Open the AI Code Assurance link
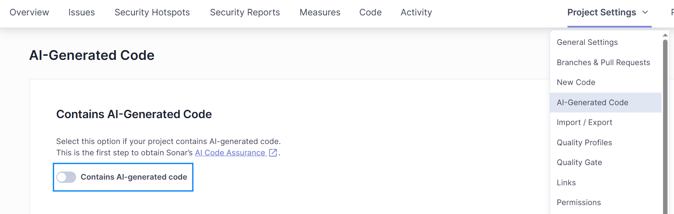Image resolution: width=674 pixels, height=214 pixels. [230, 153]
